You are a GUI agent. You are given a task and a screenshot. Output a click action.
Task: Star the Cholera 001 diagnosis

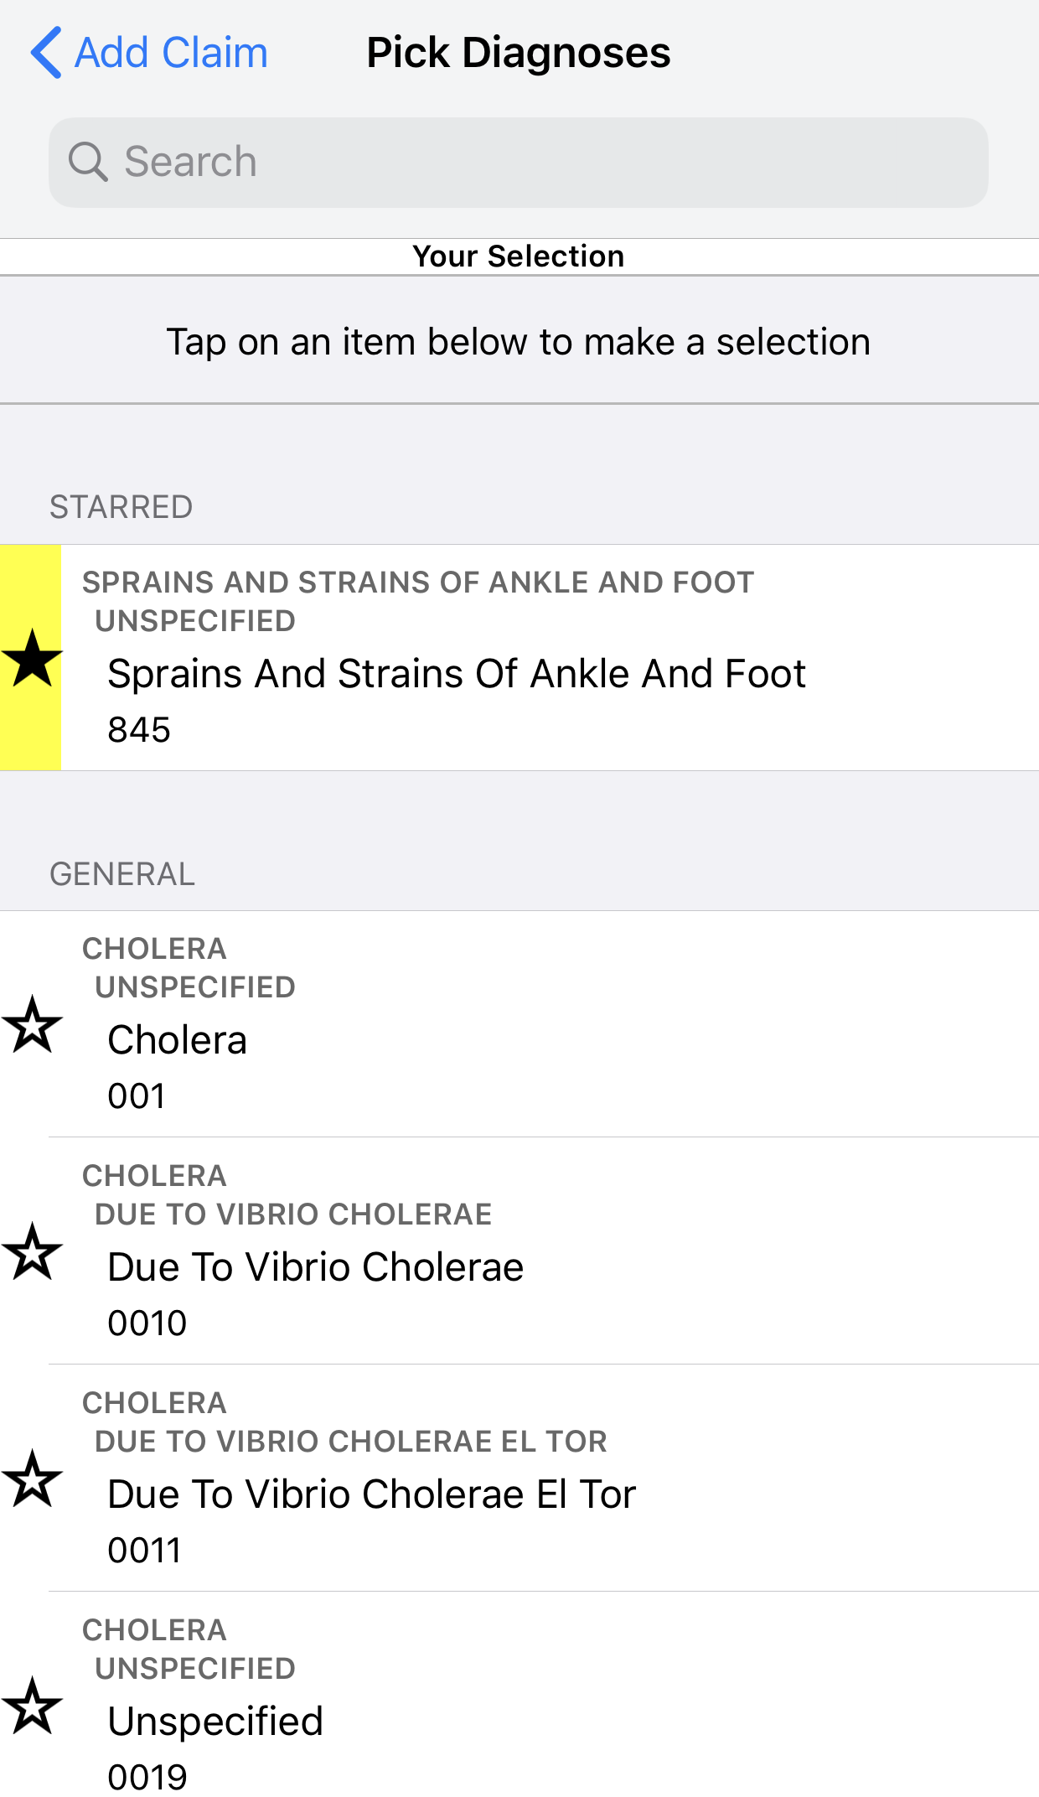[33, 1024]
